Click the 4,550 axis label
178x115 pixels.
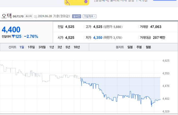tap(166, 73)
